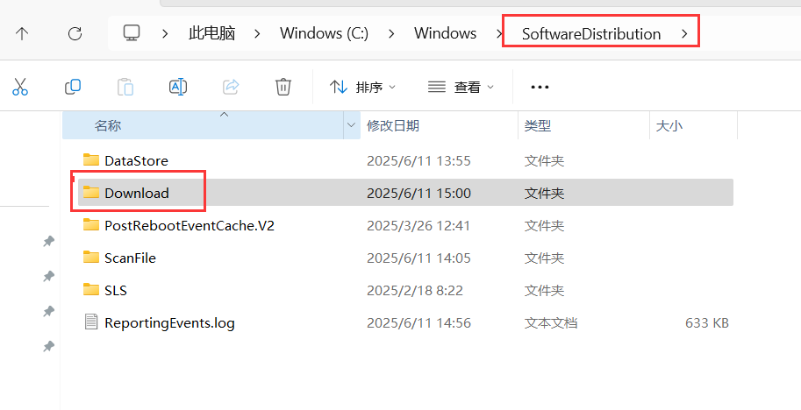The width and height of the screenshot is (801, 410).
Task: Click the Copy icon in toolbar
Action: (73, 87)
